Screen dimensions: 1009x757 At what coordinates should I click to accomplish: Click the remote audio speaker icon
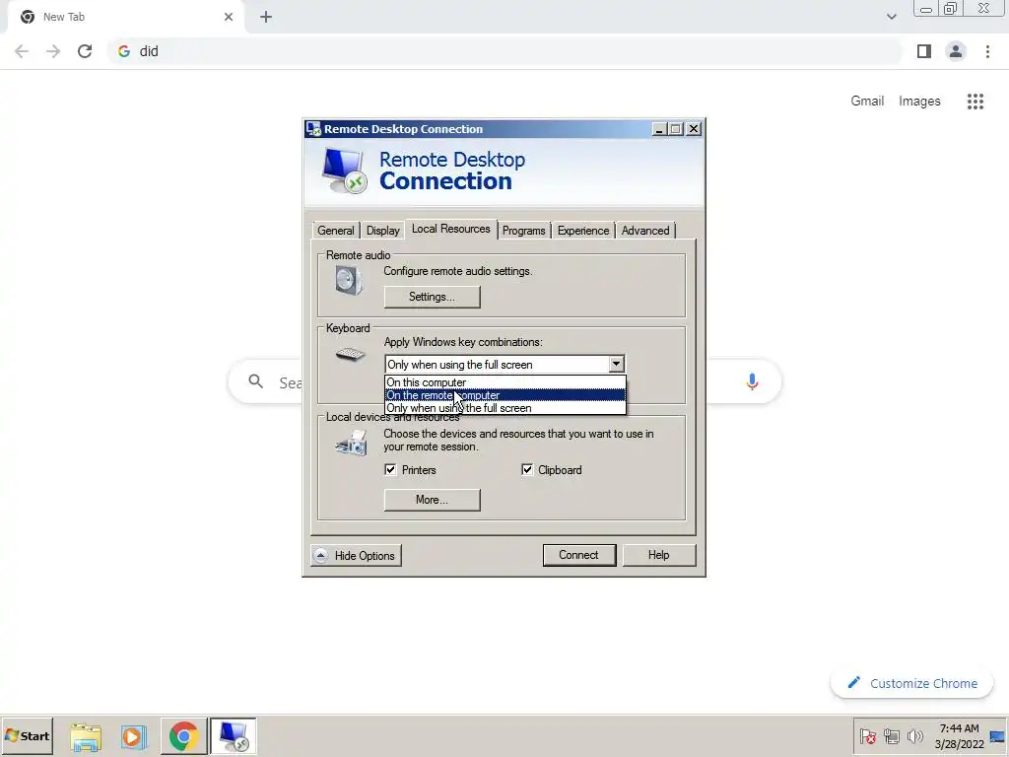(x=349, y=281)
